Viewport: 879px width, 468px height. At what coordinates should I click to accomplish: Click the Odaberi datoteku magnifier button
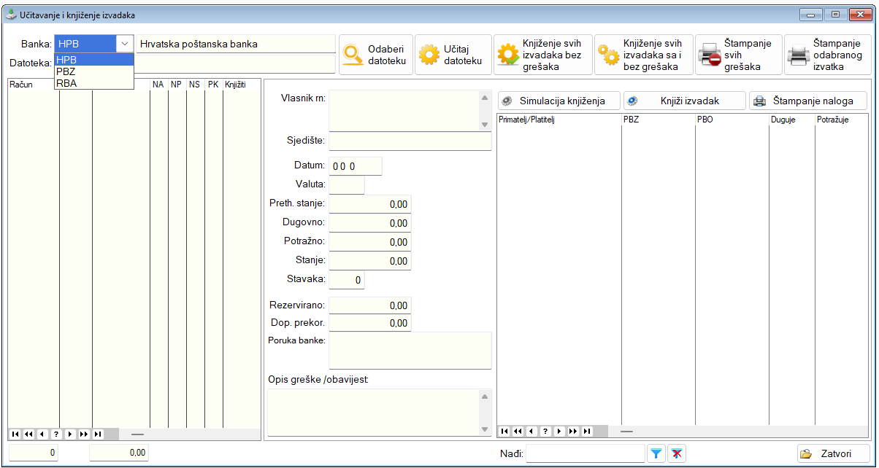[x=376, y=55]
